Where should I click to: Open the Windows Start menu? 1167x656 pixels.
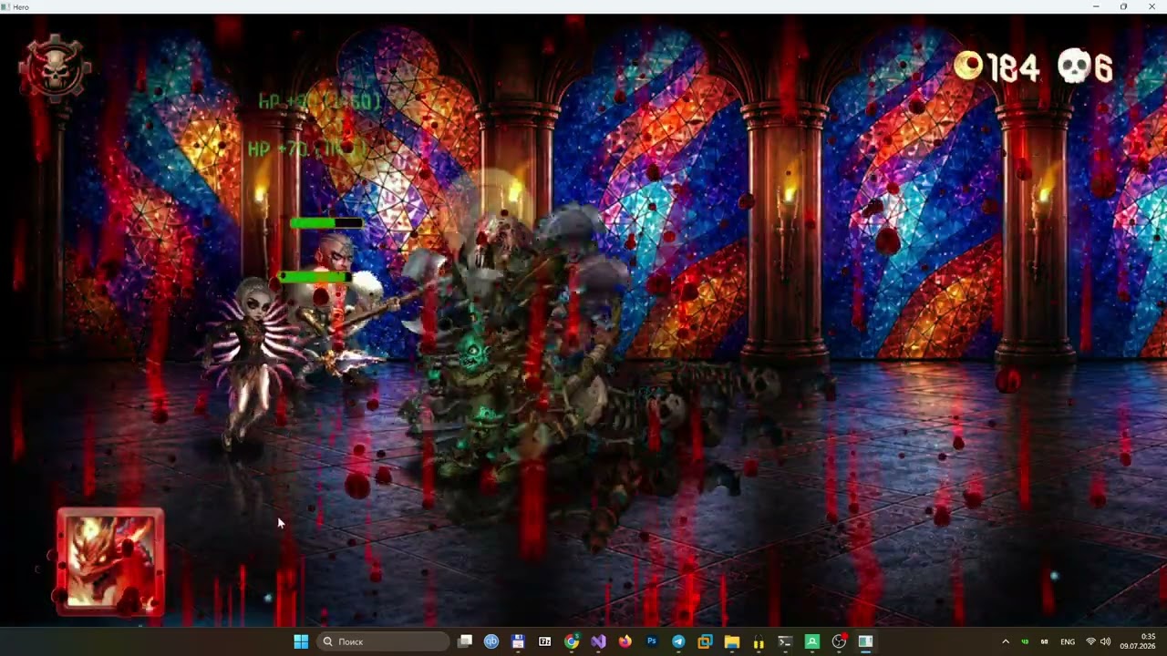click(x=301, y=641)
